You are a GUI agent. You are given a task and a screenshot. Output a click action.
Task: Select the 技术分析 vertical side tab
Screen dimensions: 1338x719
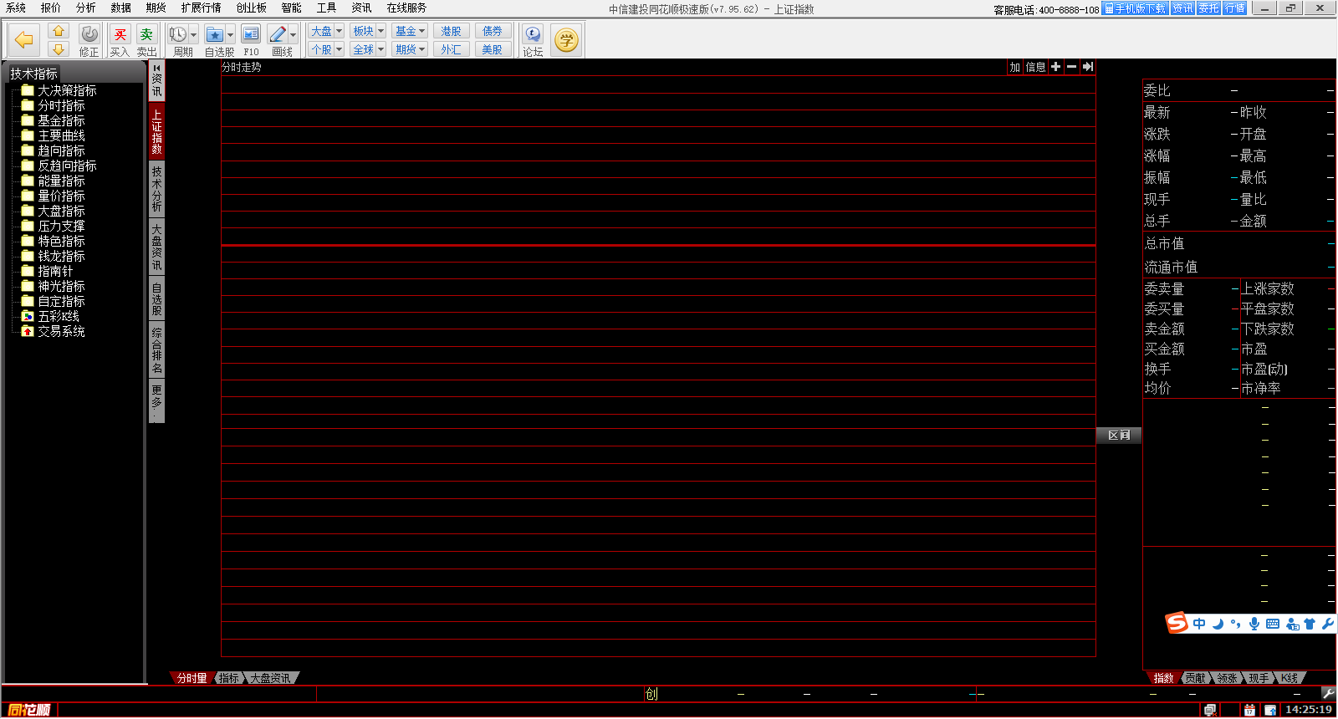click(x=156, y=188)
